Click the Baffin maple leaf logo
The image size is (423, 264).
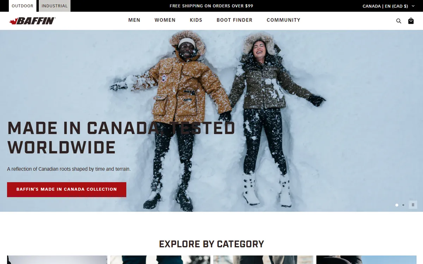click(x=32, y=21)
